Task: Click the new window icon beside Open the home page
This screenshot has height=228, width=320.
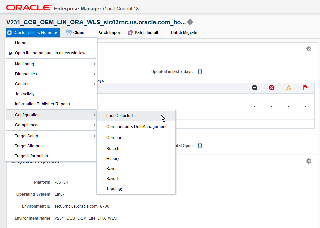Action: [10, 53]
